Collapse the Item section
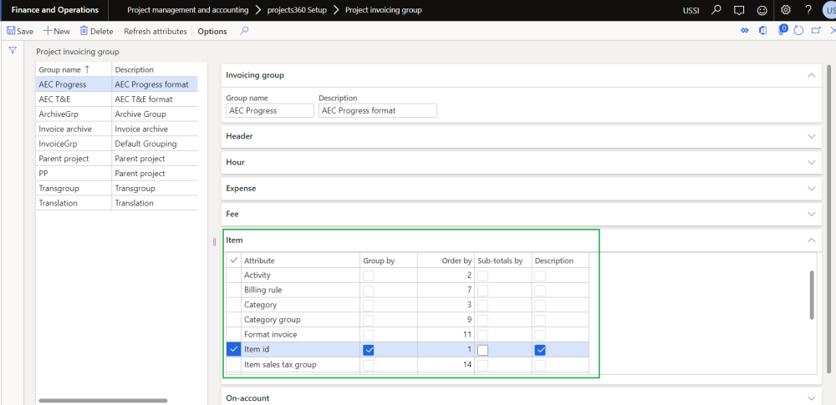Image resolution: width=836 pixels, height=405 pixels. [x=809, y=240]
